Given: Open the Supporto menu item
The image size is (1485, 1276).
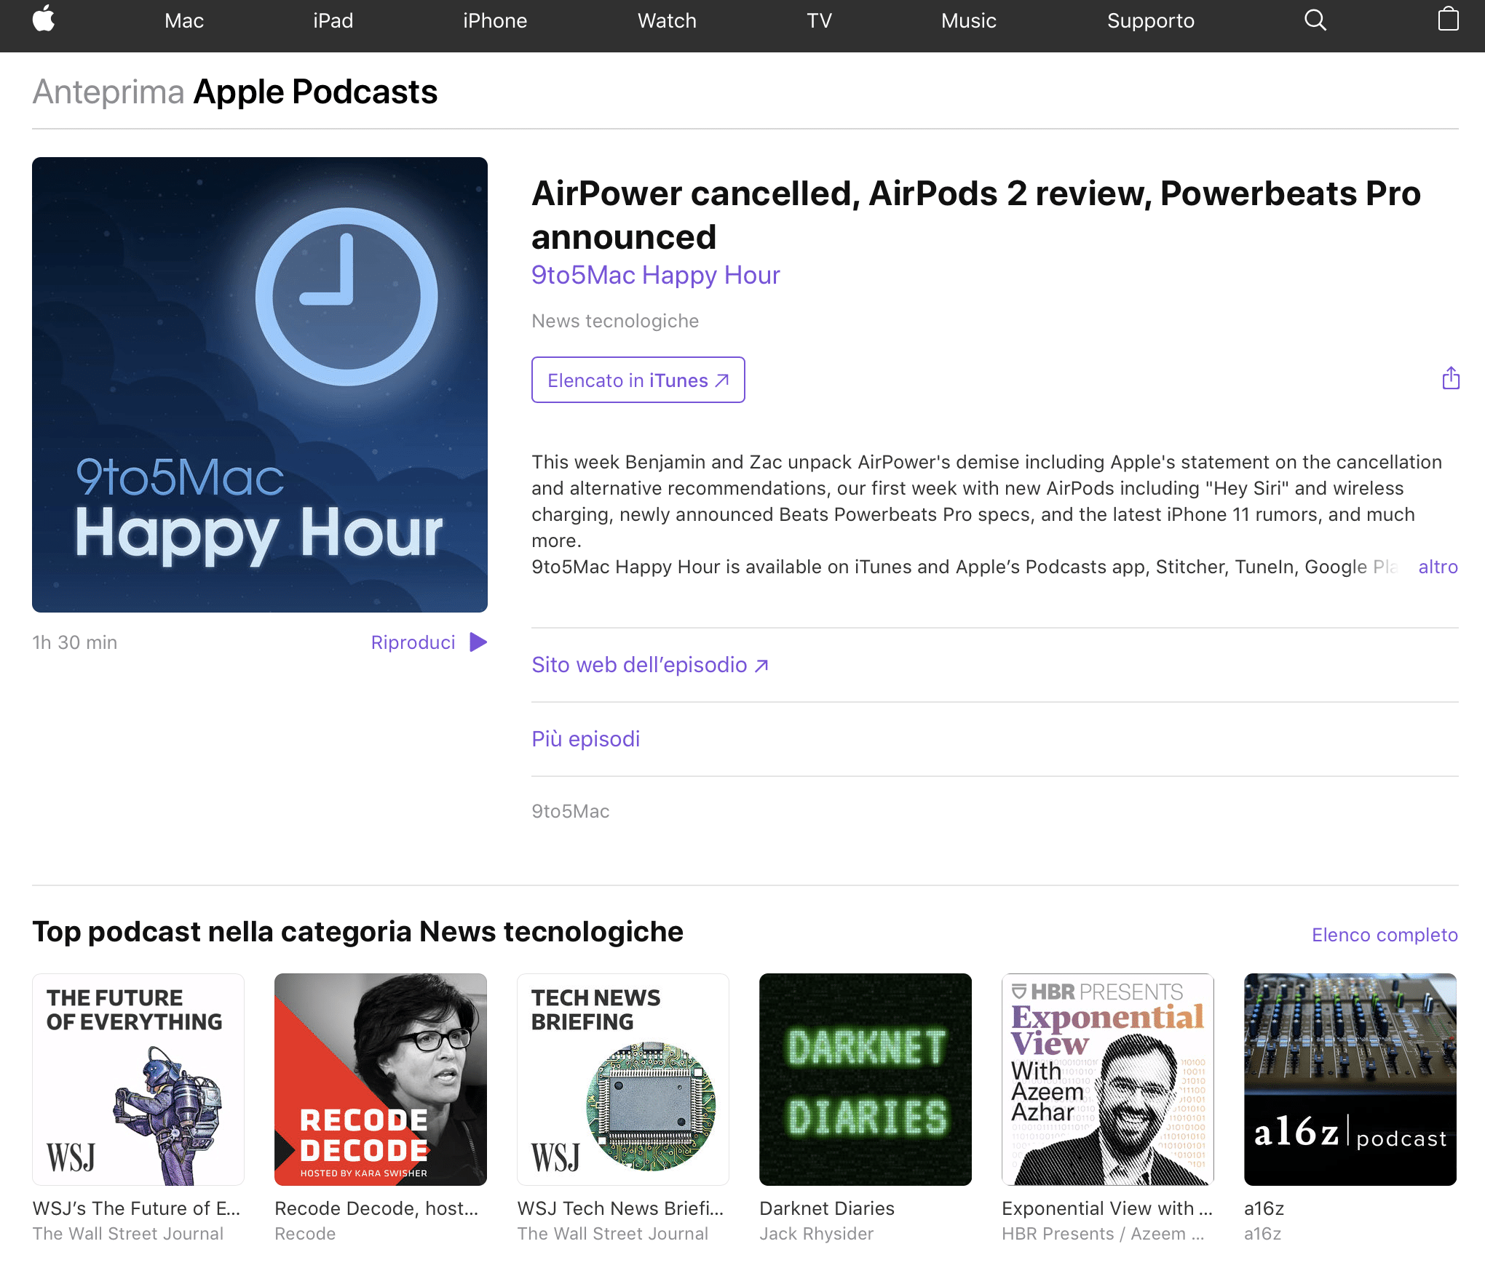Looking at the screenshot, I should coord(1150,20).
